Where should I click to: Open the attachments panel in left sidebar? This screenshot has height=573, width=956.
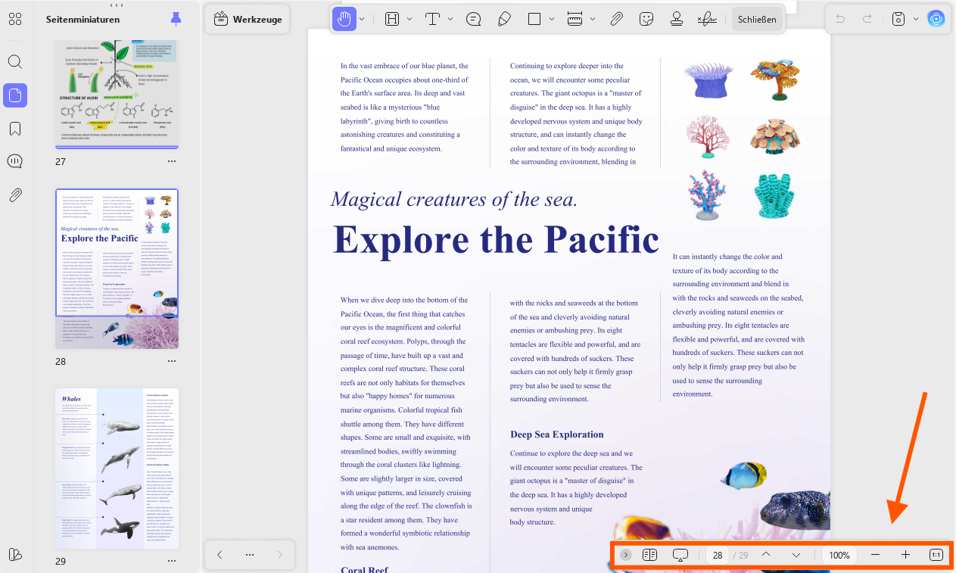[x=15, y=195]
